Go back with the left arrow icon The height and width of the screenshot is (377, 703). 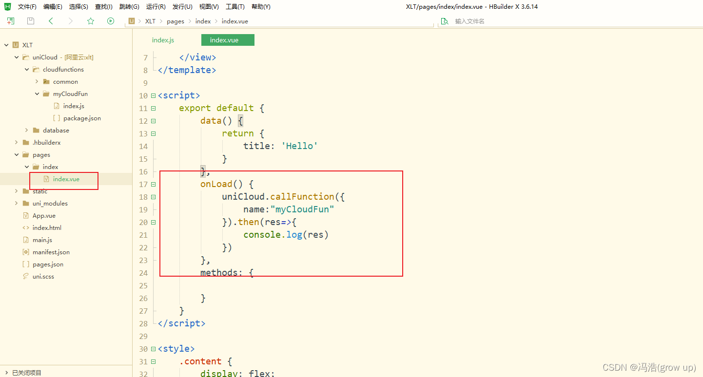(x=51, y=21)
